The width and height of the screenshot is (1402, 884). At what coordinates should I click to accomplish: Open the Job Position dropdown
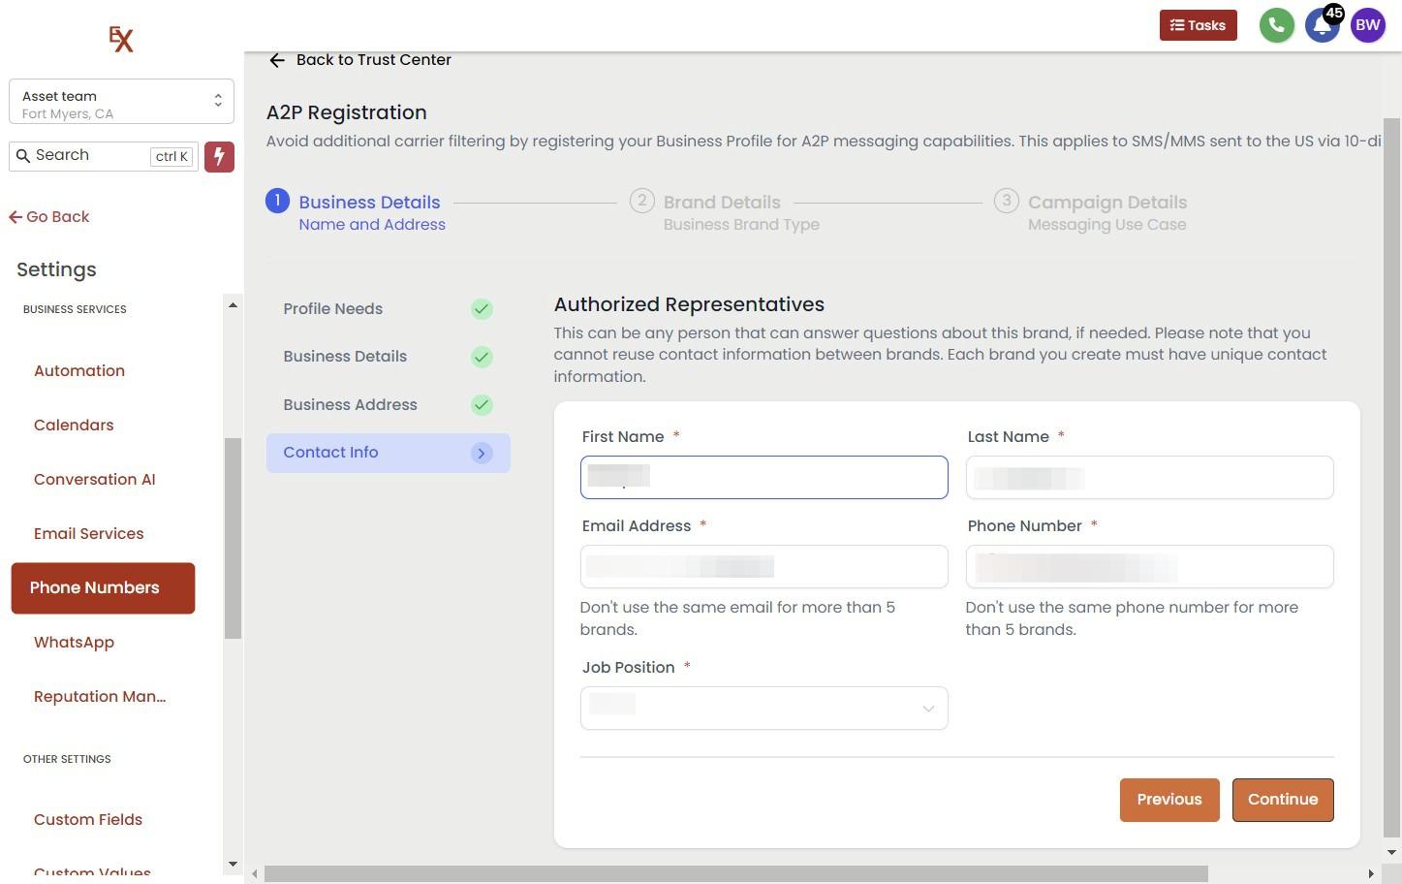pos(763,709)
